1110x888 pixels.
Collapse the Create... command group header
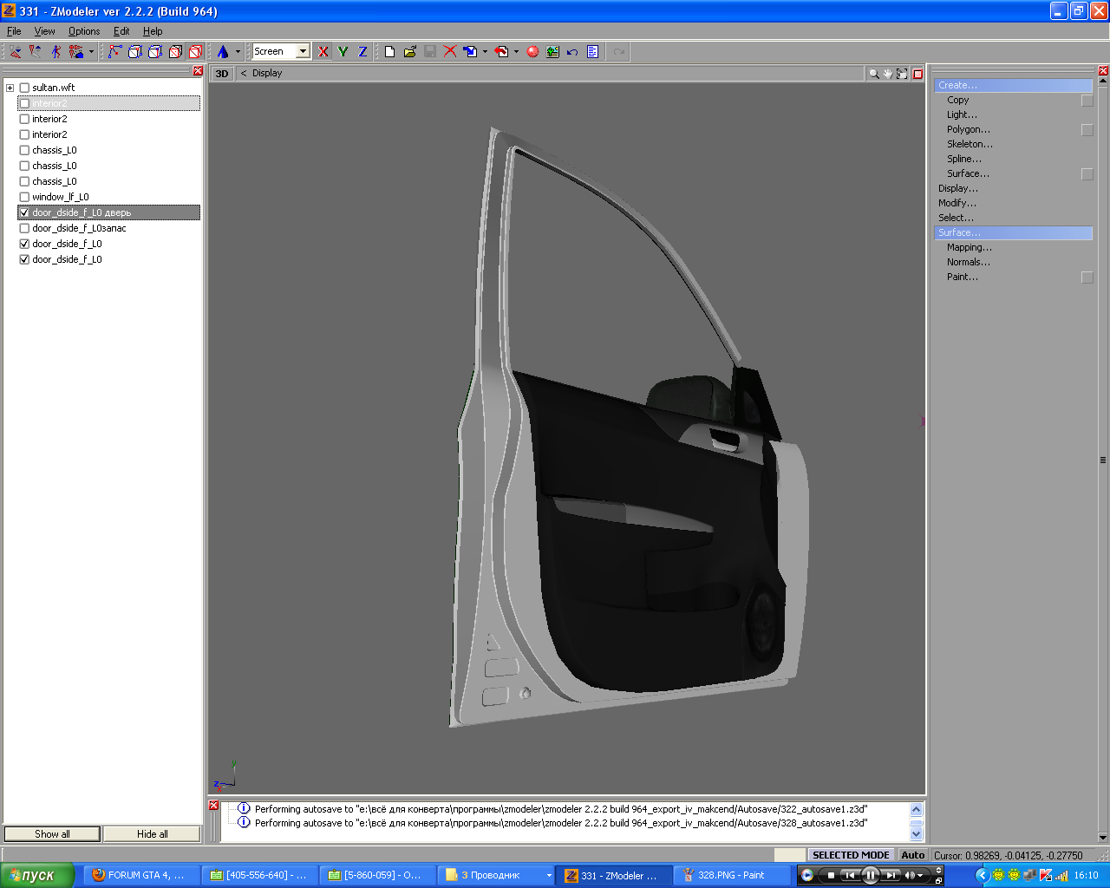click(x=1013, y=86)
